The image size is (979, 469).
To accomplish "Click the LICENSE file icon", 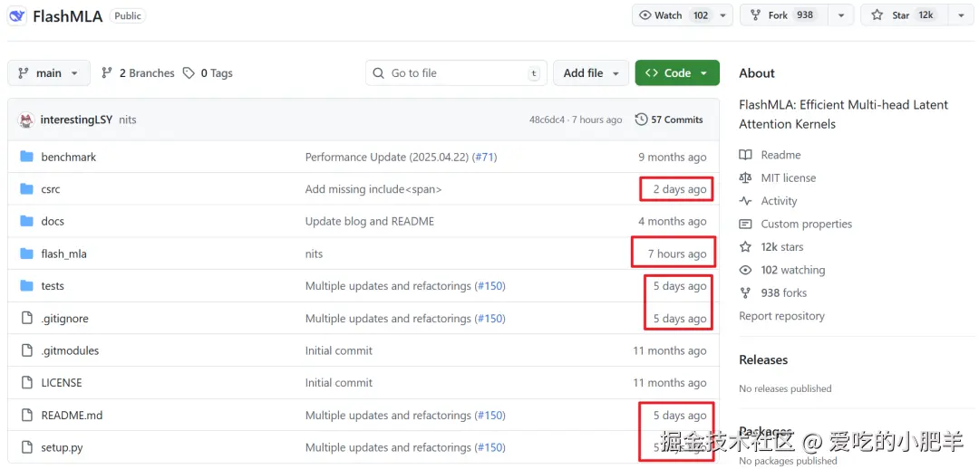I will 26,383.
